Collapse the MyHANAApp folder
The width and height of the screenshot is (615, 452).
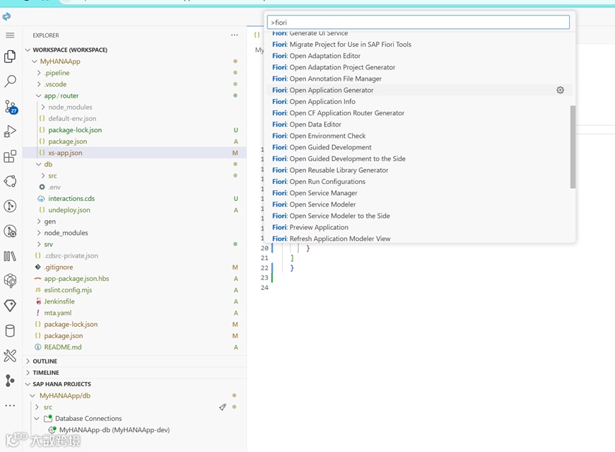click(x=35, y=62)
